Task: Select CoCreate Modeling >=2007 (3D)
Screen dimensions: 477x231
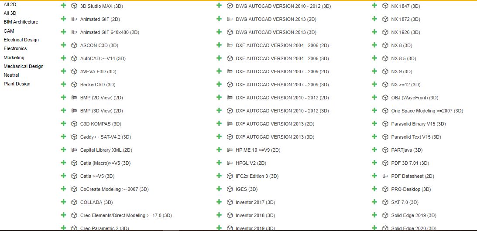Action: click(x=114, y=189)
